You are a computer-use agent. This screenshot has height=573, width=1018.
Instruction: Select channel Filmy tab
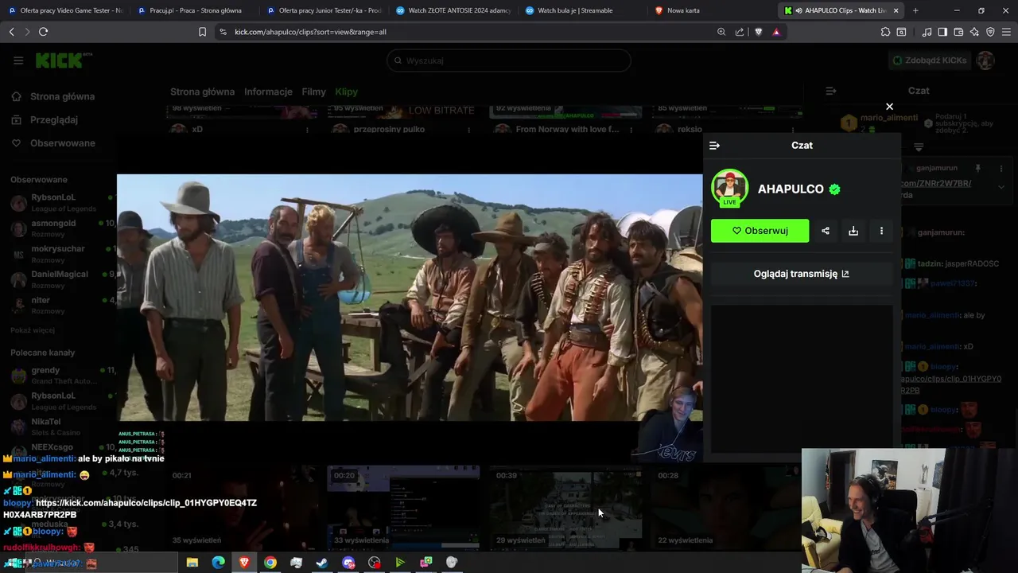[x=313, y=92]
